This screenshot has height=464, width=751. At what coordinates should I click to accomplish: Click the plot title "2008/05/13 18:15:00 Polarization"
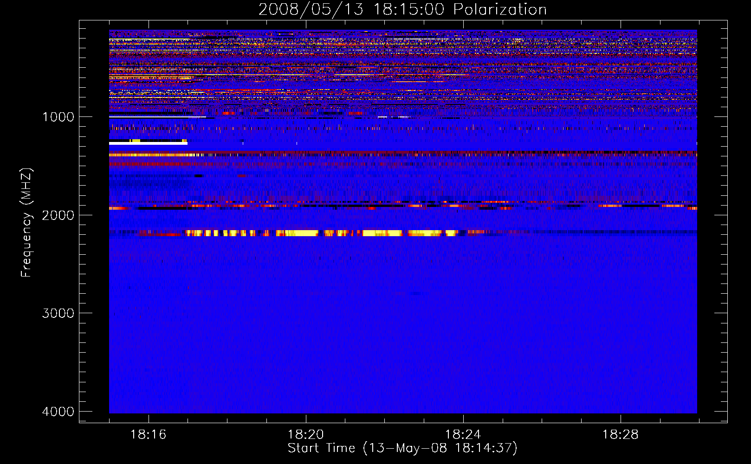(402, 9)
